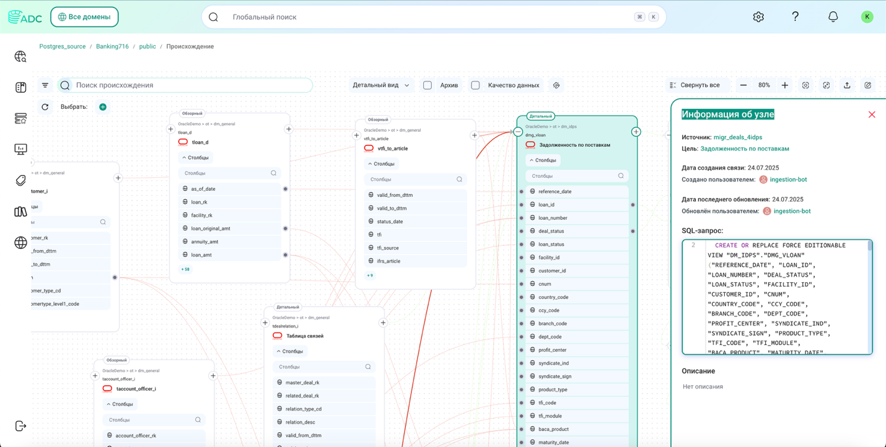
Task: Click the search icon in vtfi_to_article columns field
Action: pyautogui.click(x=460, y=180)
